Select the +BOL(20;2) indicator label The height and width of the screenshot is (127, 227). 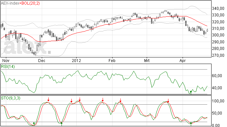click(30, 3)
